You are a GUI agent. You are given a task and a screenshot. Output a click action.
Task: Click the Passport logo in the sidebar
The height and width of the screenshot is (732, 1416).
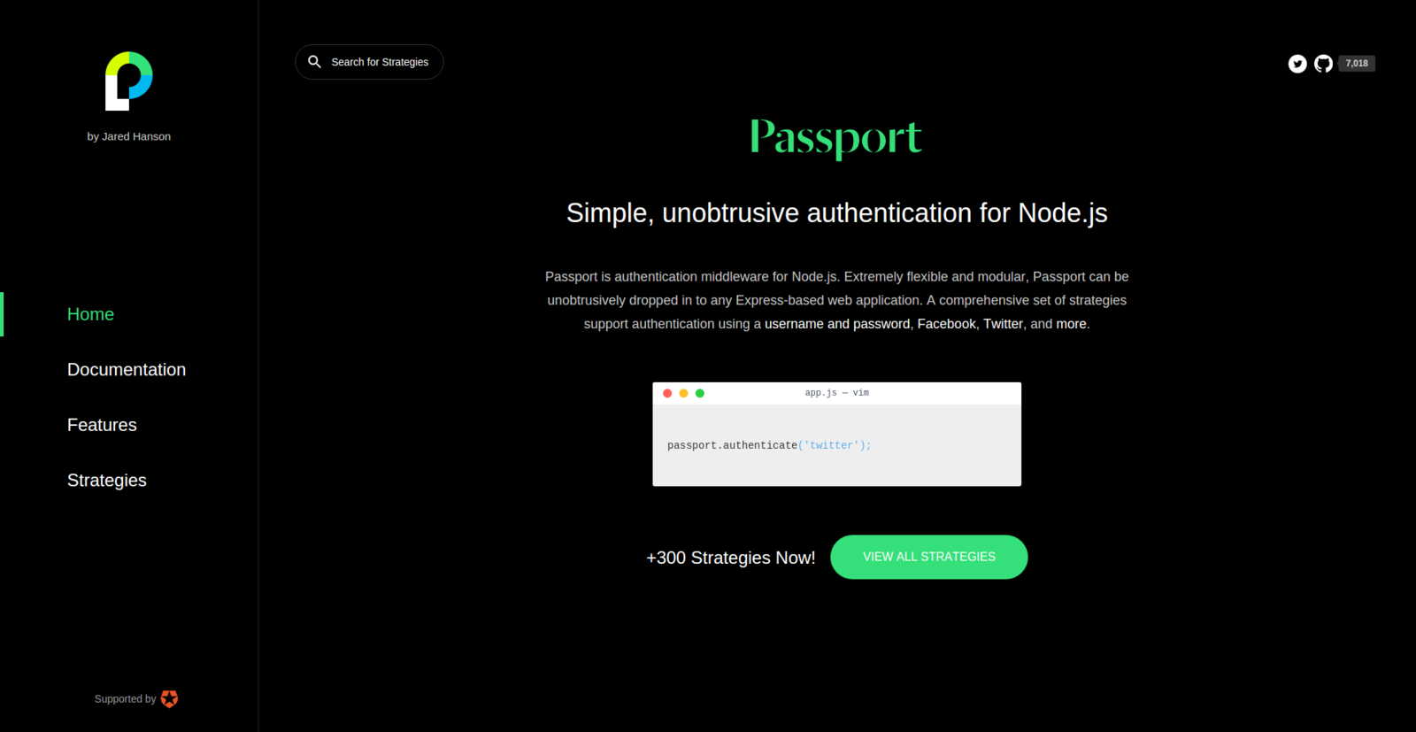coord(129,81)
